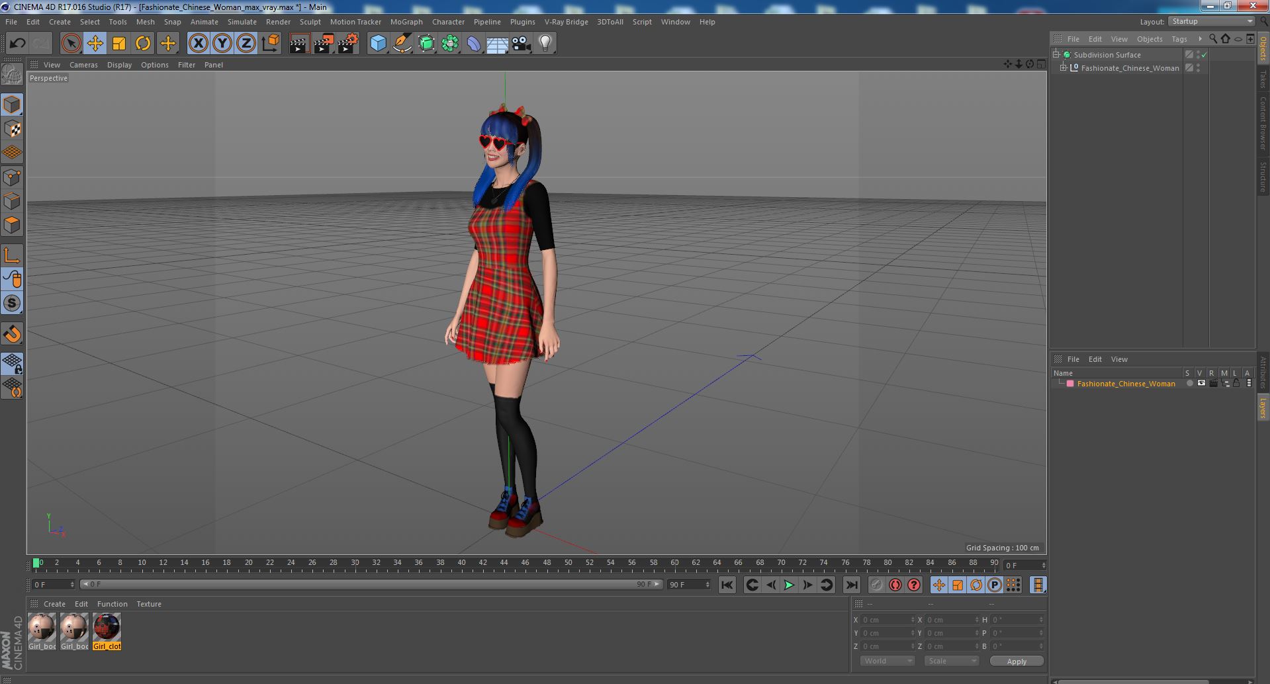Toggle Fashionate_Chinese_Woman layer solo
The image size is (1270, 684).
pyautogui.click(x=1190, y=384)
